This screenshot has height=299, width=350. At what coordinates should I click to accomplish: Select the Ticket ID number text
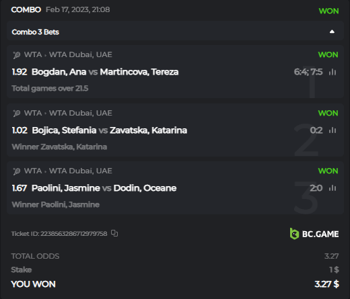[x=74, y=234]
